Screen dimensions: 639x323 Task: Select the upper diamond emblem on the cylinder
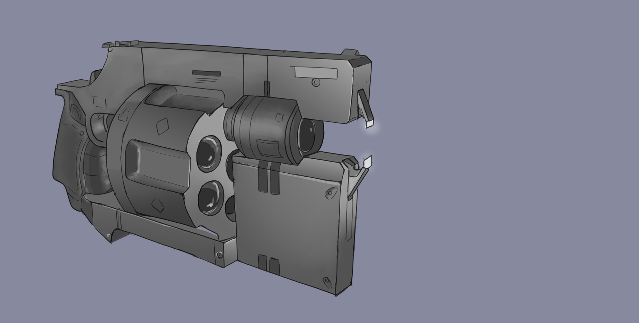click(162, 126)
